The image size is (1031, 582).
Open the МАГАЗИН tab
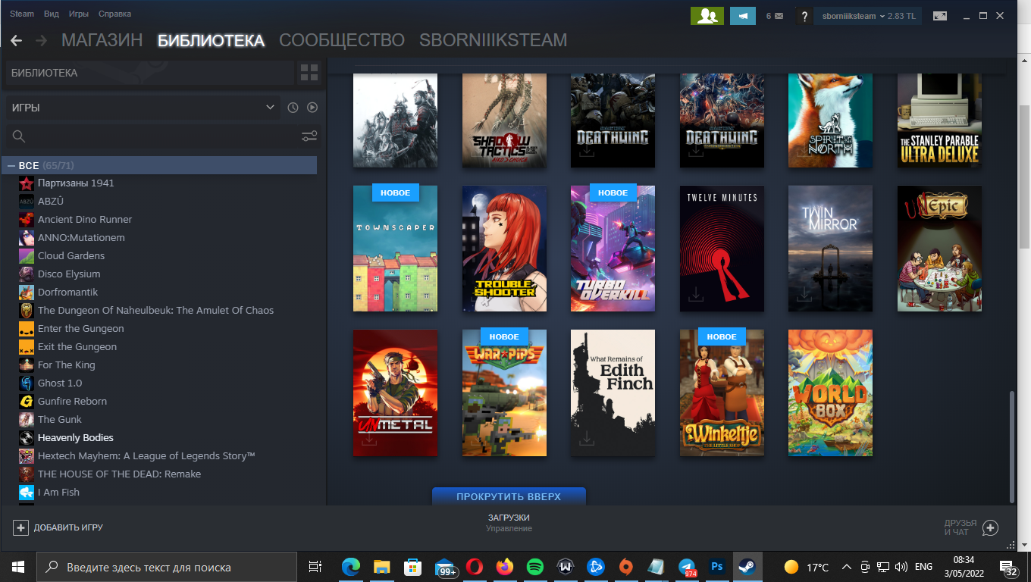pos(102,40)
